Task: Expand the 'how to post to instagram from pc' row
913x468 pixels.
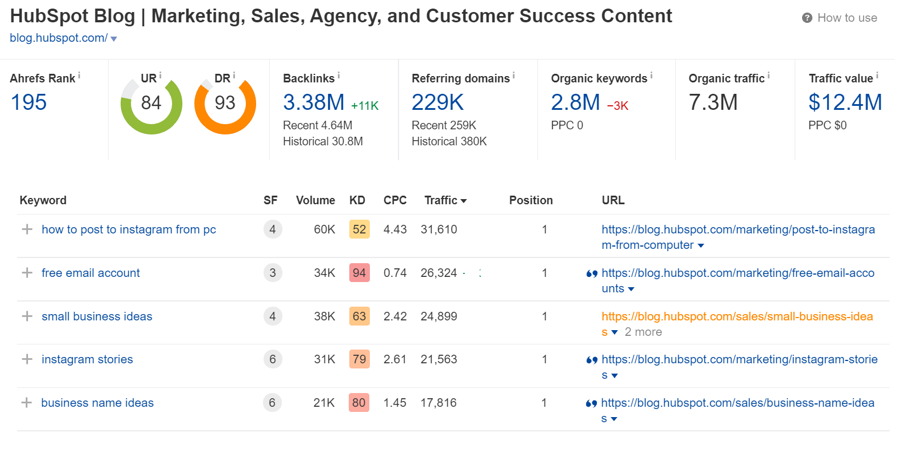Action: [27, 229]
